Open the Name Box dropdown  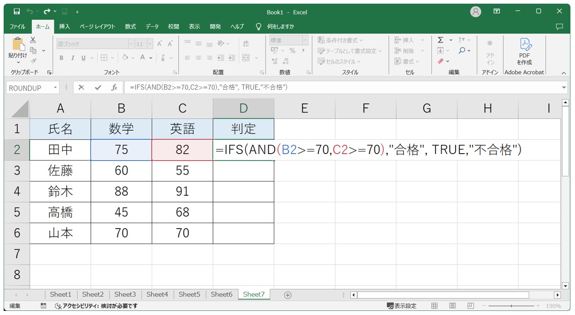click(56, 87)
